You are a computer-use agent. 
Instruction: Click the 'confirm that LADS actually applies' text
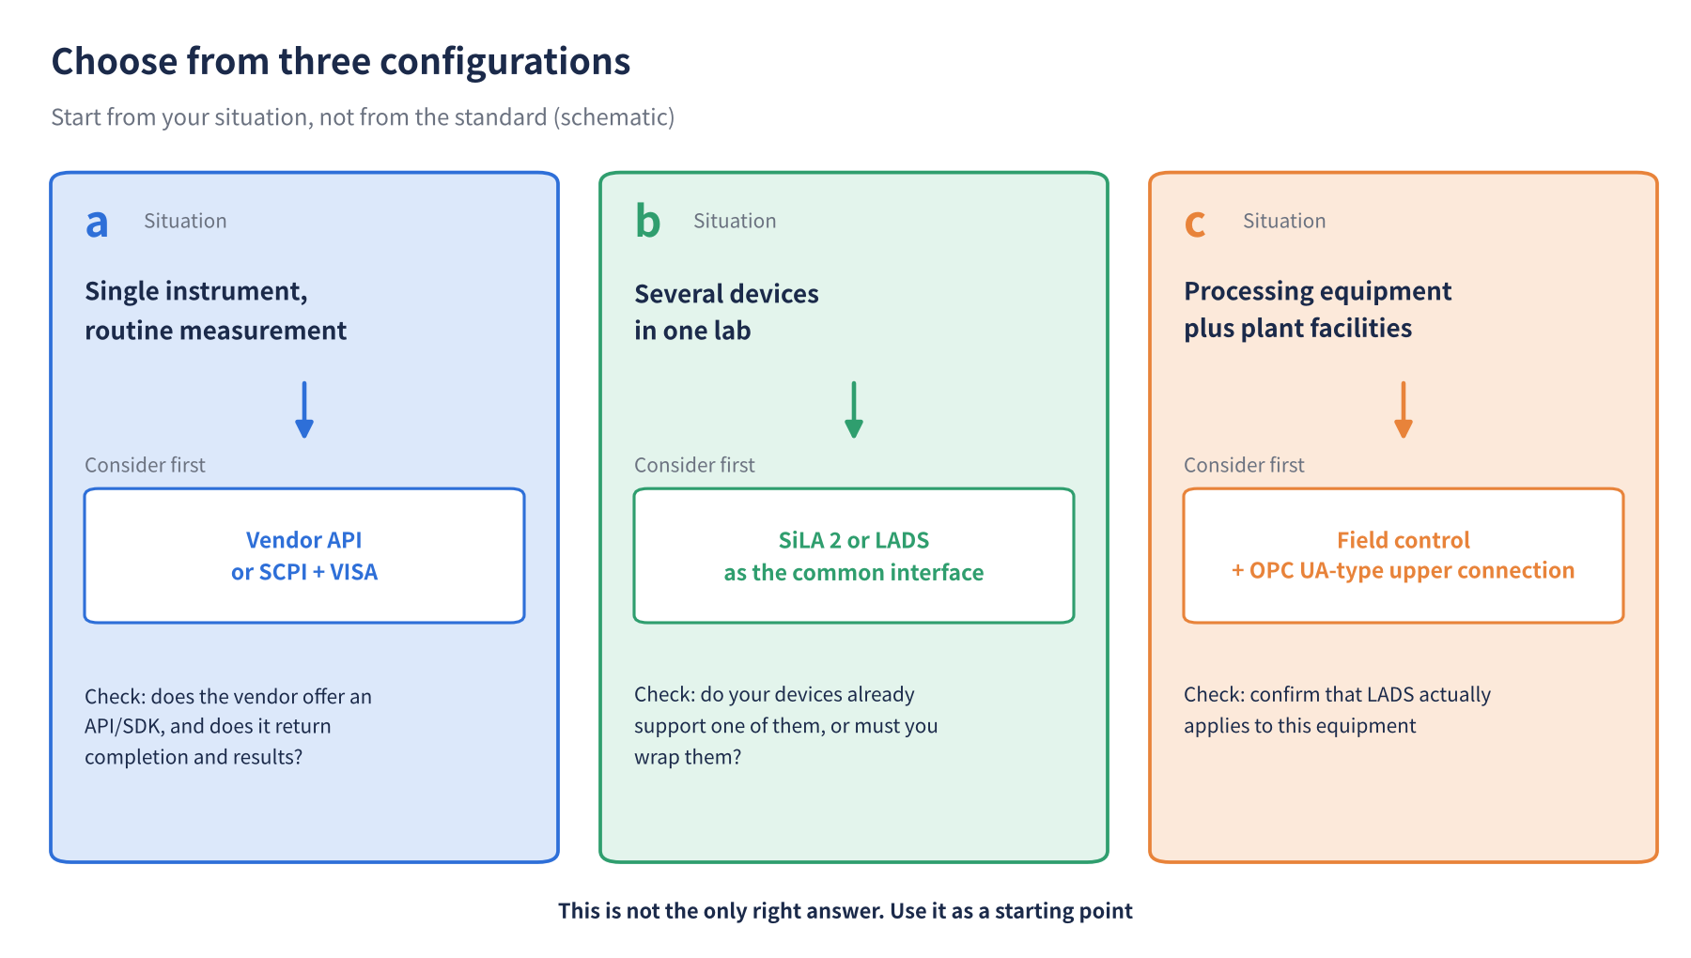[x=1337, y=710]
